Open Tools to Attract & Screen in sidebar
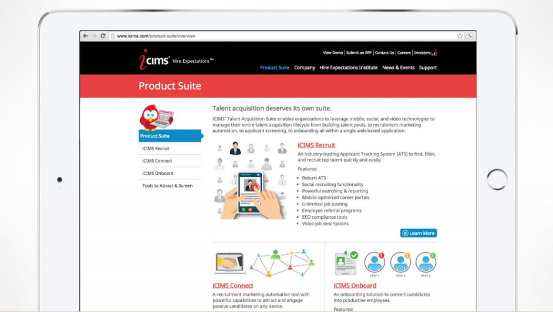 (x=167, y=185)
